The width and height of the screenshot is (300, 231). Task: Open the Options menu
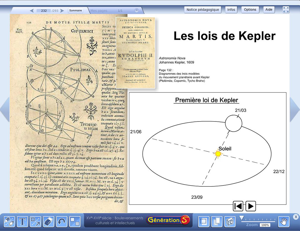250,10
